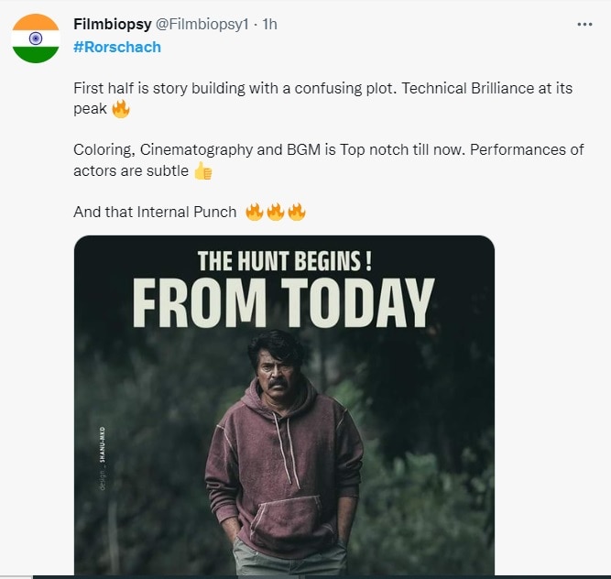This screenshot has width=611, height=579.
Task: Click "THE HUNT BEGINS !" poster headline
Action: (285, 261)
